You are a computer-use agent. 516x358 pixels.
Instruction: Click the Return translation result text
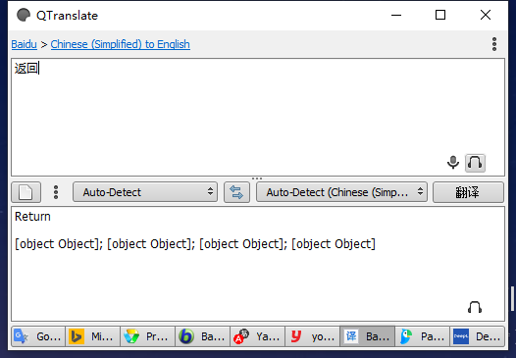[32, 217]
